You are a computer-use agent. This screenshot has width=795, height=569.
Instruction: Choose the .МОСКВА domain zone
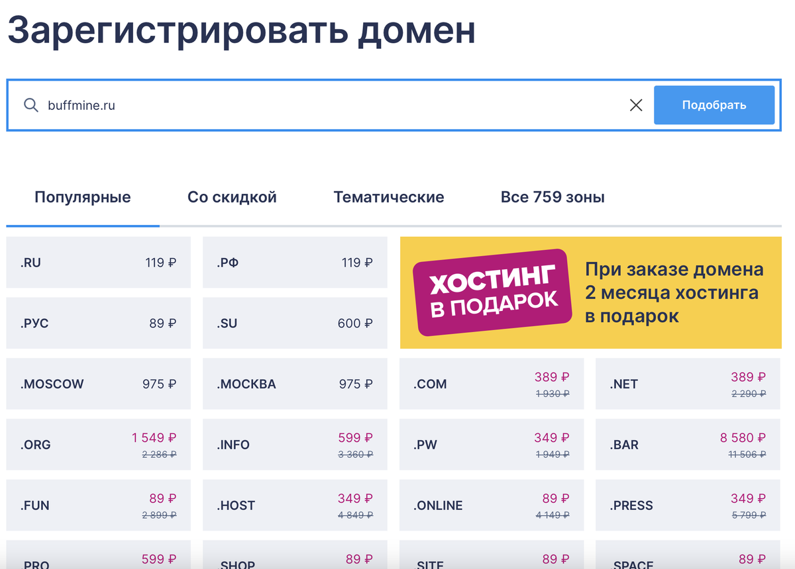click(x=295, y=384)
